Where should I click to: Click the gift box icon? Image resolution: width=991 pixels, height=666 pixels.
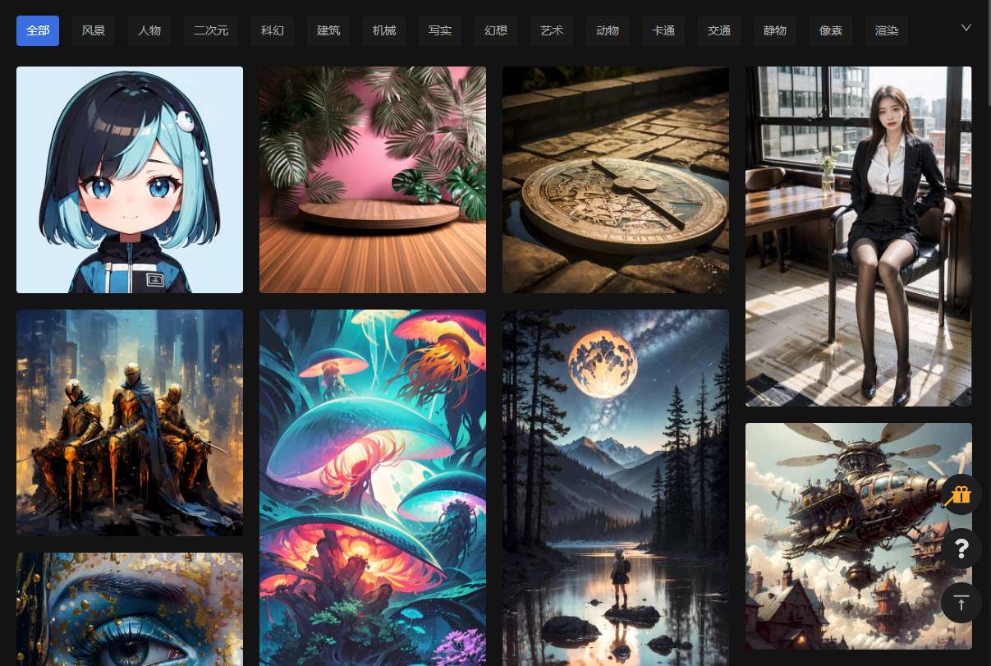[x=961, y=494]
